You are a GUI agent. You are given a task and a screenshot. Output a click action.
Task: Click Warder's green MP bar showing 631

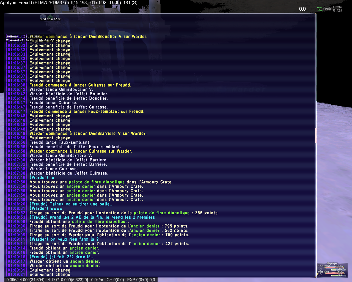(x=339, y=276)
